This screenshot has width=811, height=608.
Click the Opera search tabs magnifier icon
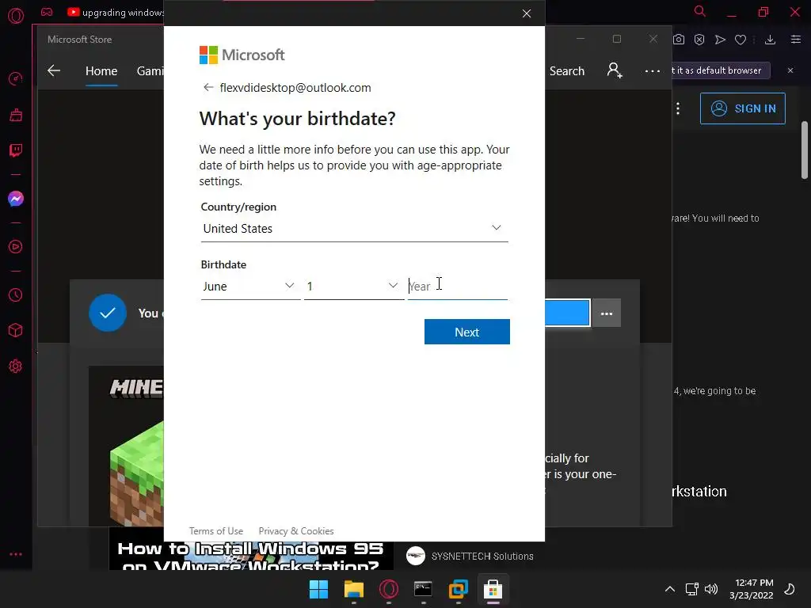(x=700, y=11)
